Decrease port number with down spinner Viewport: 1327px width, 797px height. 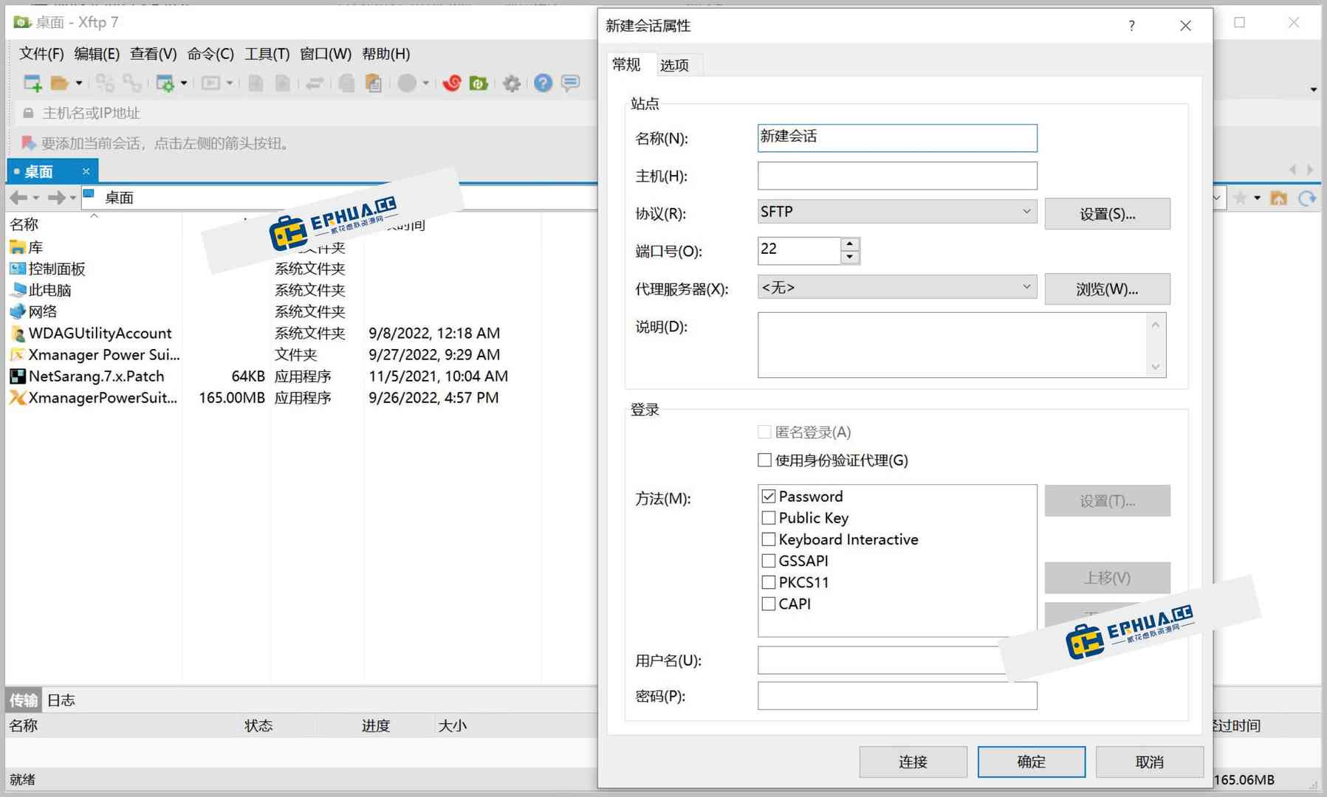[x=850, y=257]
